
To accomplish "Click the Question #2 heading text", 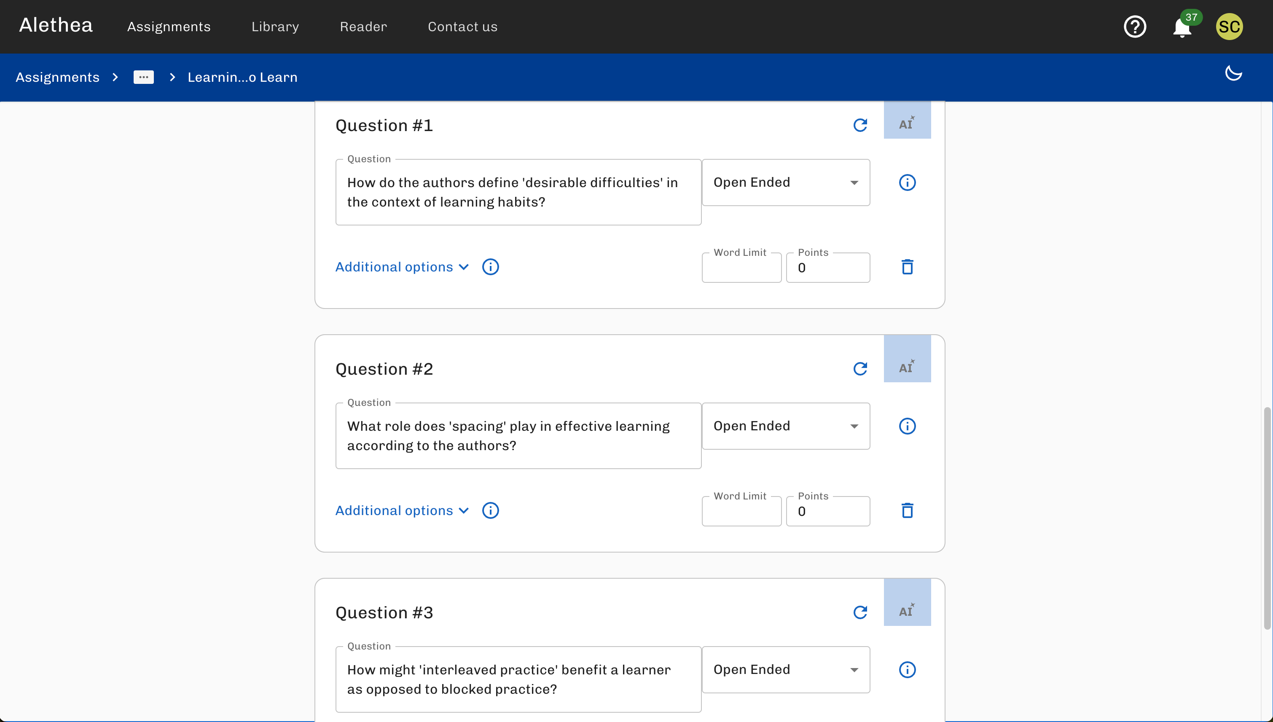I will (x=384, y=369).
